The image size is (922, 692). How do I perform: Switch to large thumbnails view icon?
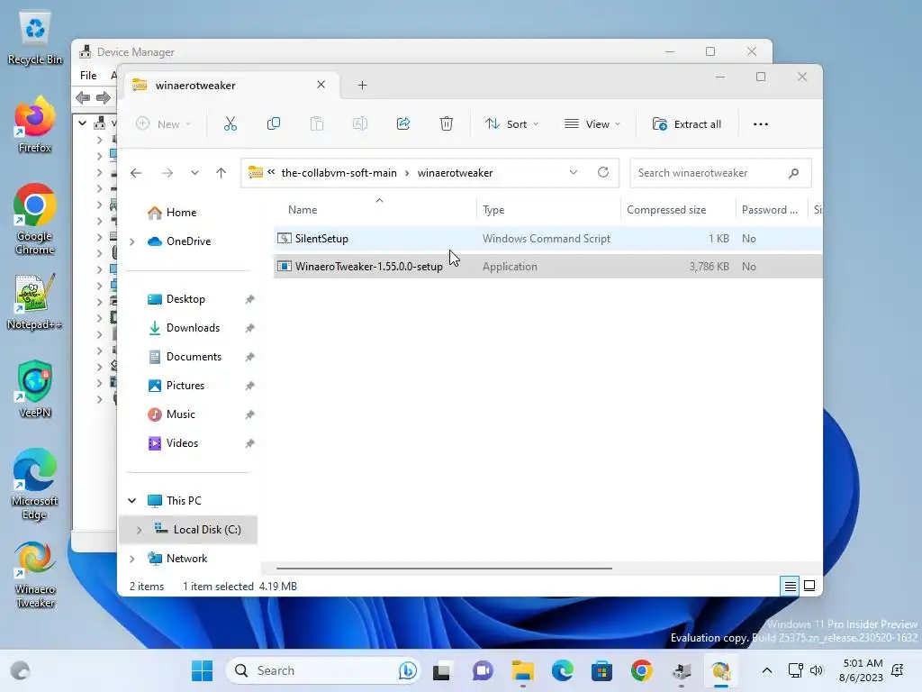[x=809, y=586]
